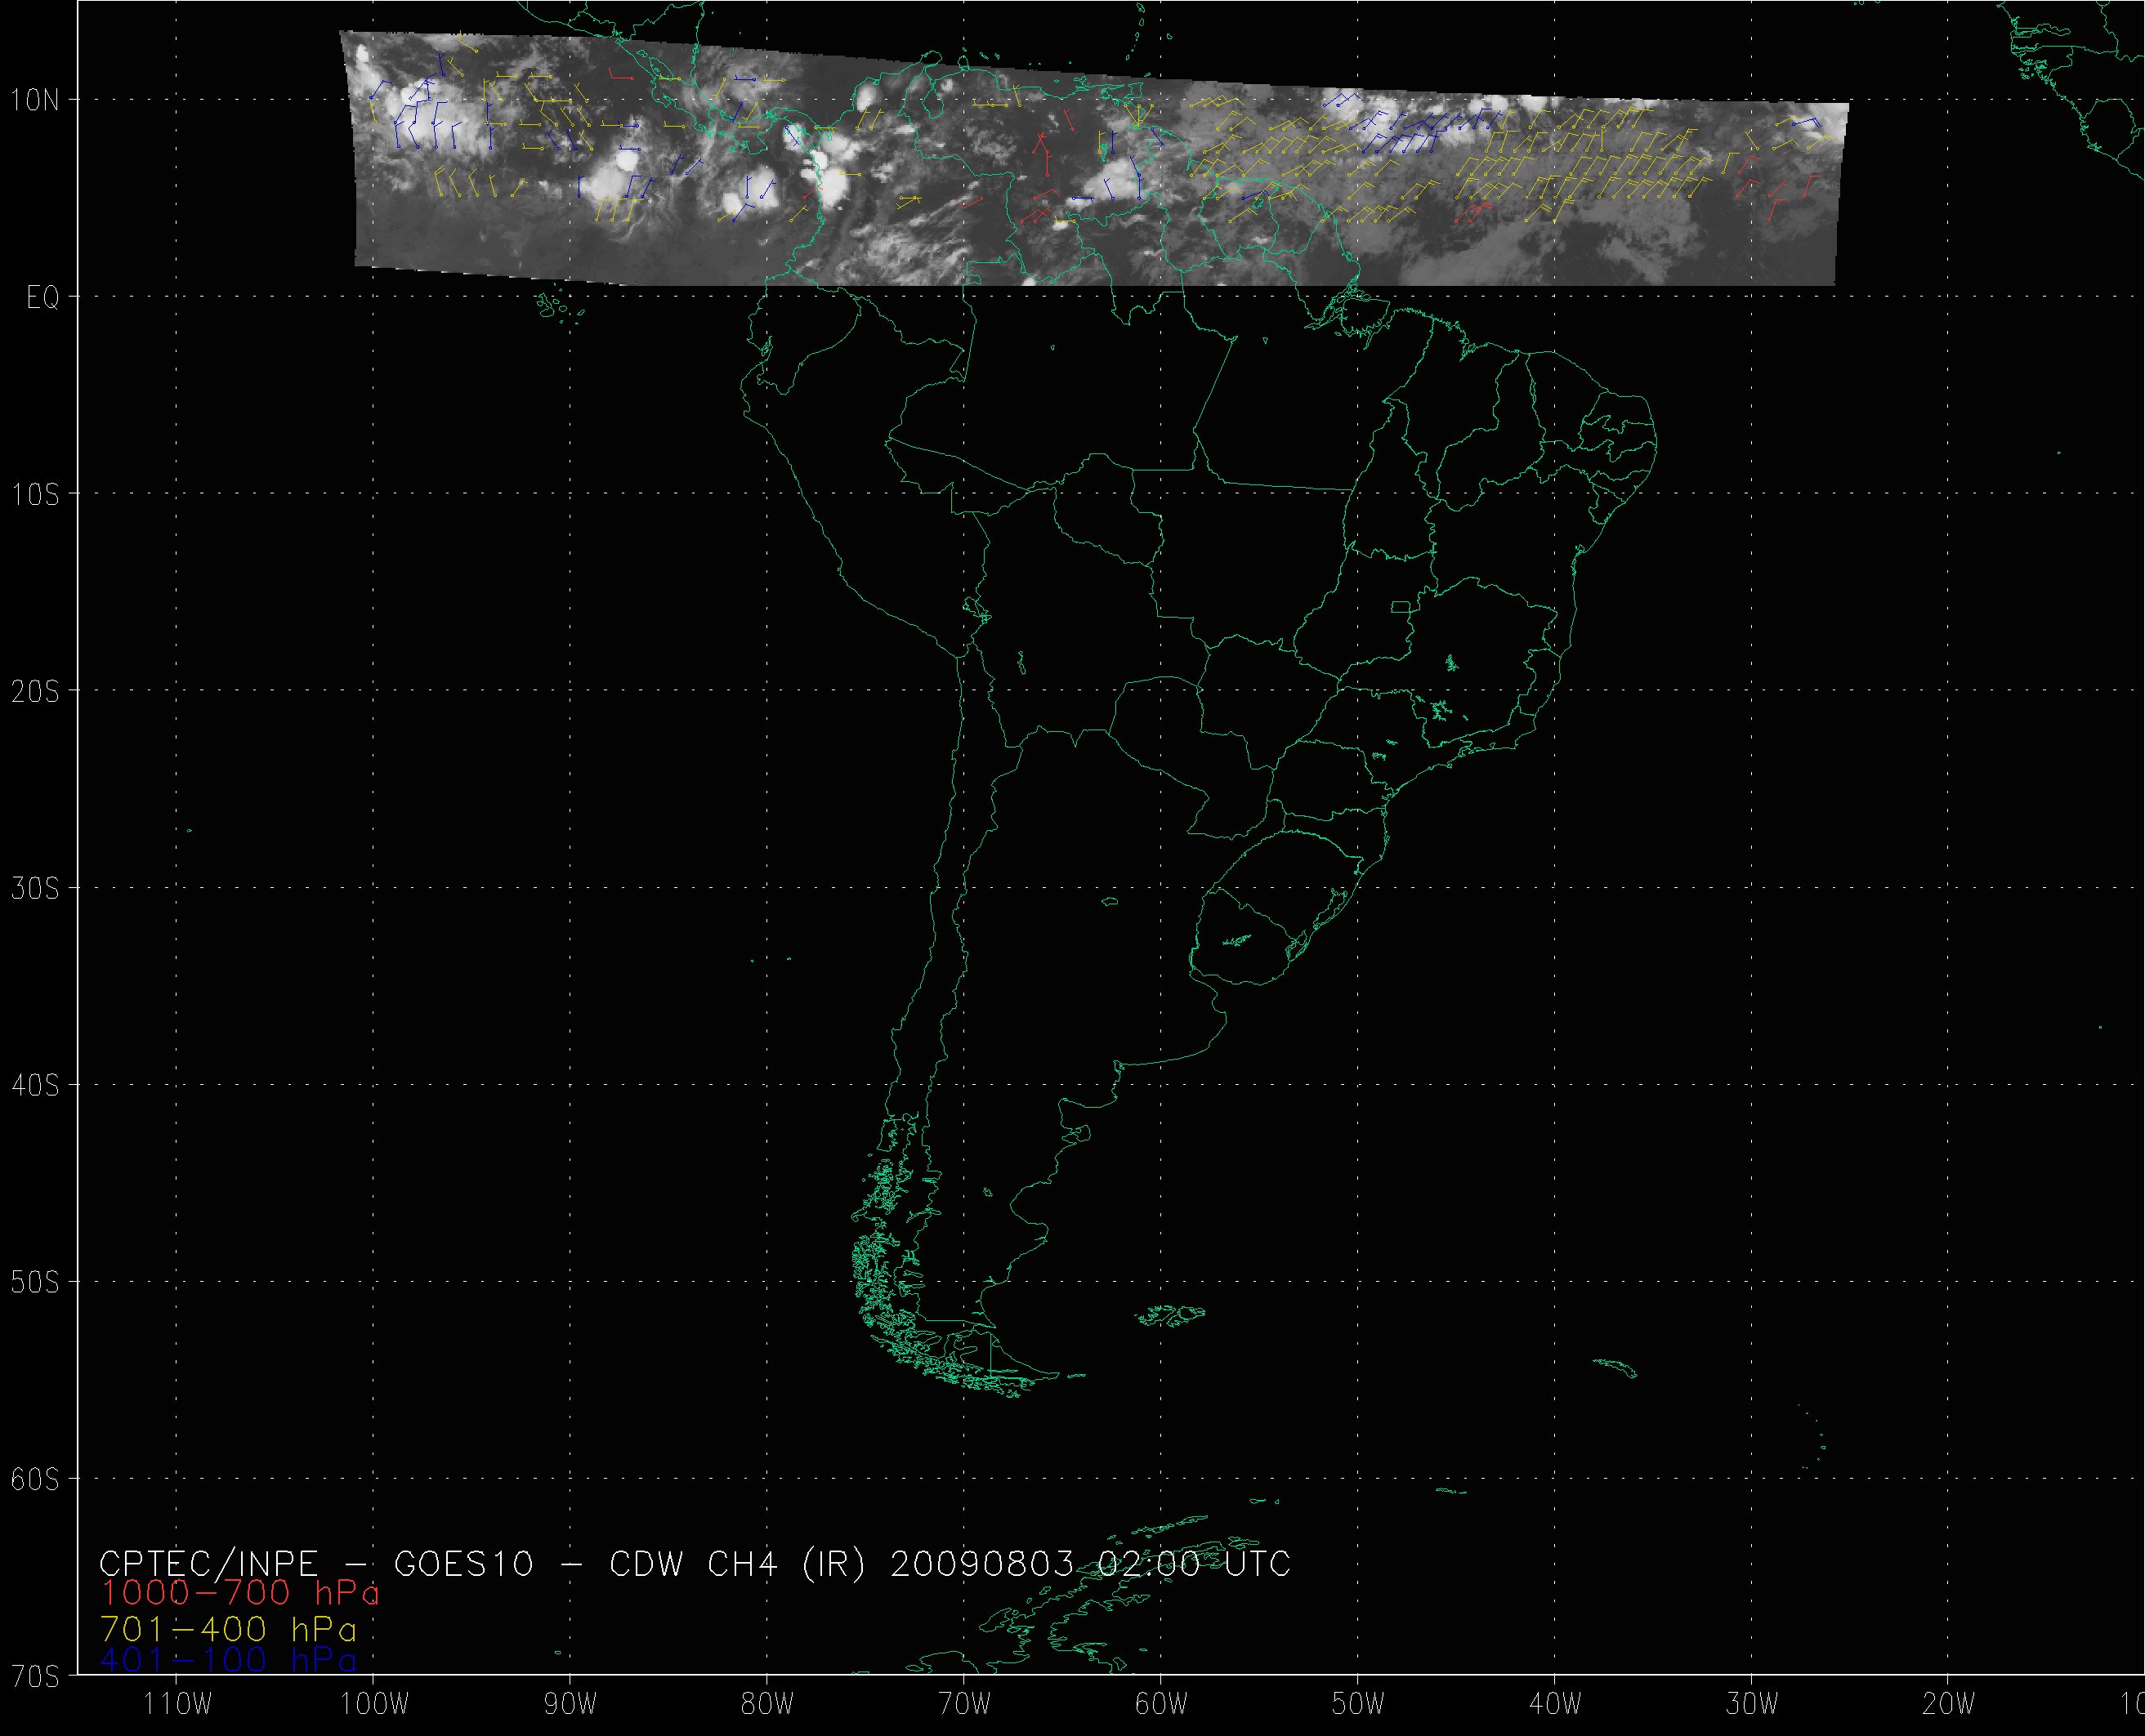Click the 110W longitude label
Viewport: 2145px width, 1736px height.
pos(177,1704)
